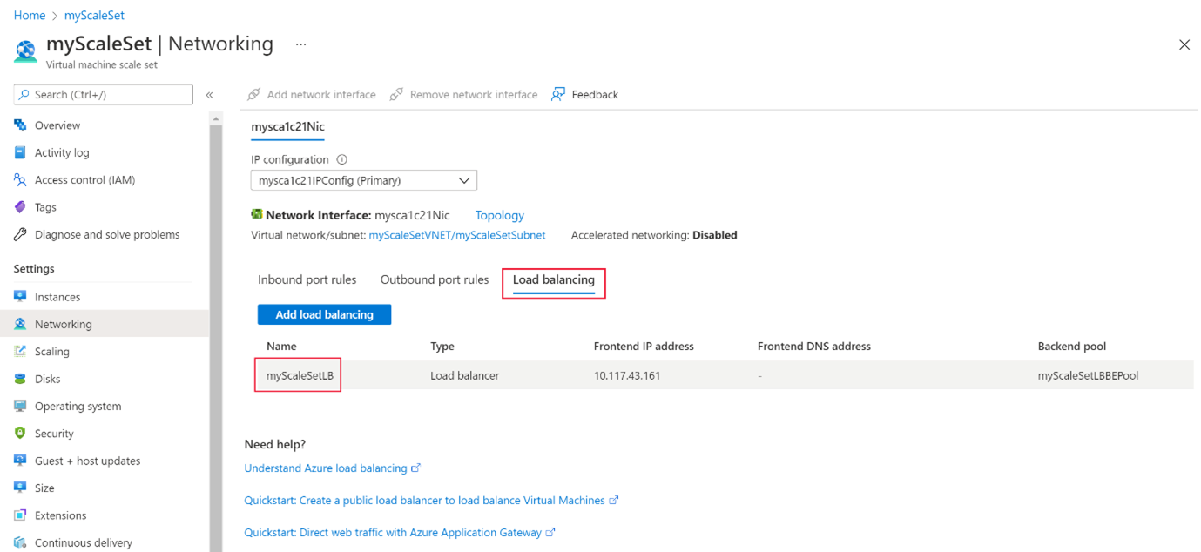This screenshot has height=552, width=1201.
Task: Click the IP configuration info icon
Action: point(342,159)
